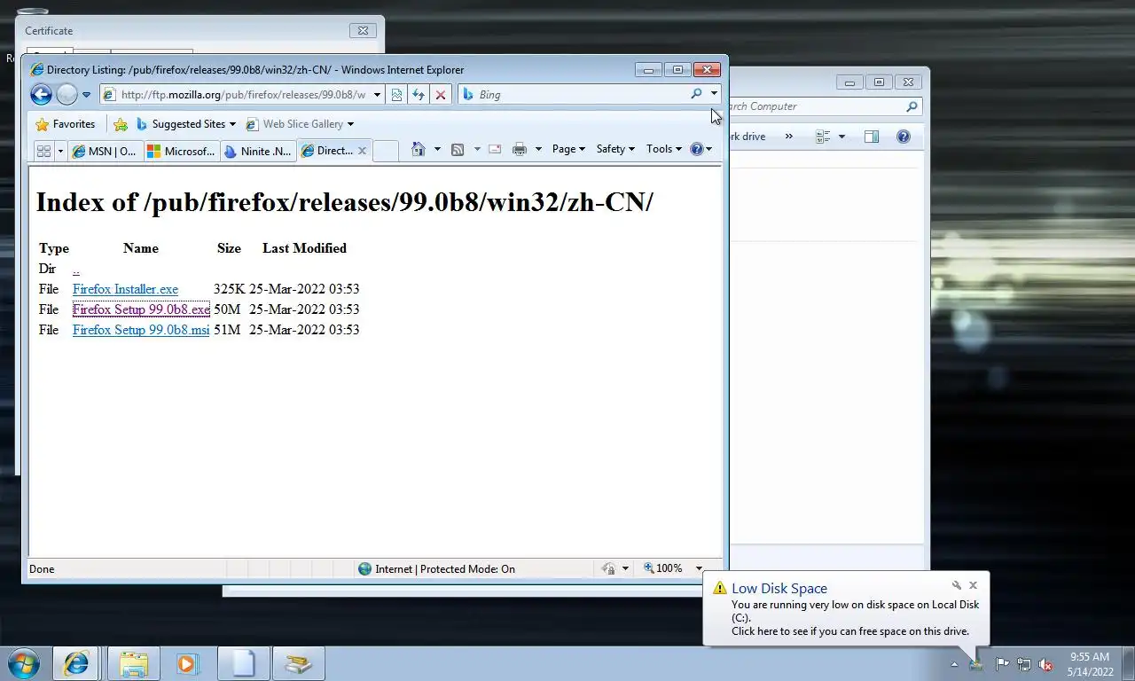Expand the address bar URL dropdown
Image resolution: width=1135 pixels, height=681 pixels.
(377, 95)
